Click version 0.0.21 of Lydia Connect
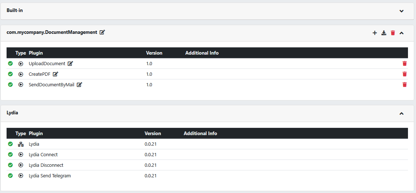The image size is (416, 193). coord(150,155)
